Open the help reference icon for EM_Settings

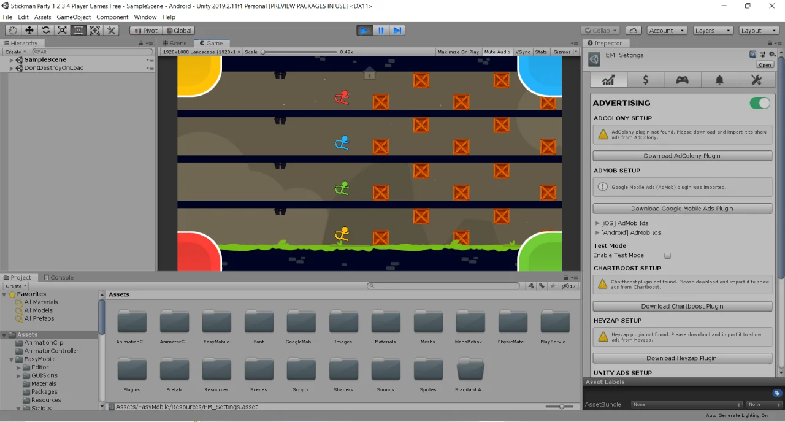(752, 55)
